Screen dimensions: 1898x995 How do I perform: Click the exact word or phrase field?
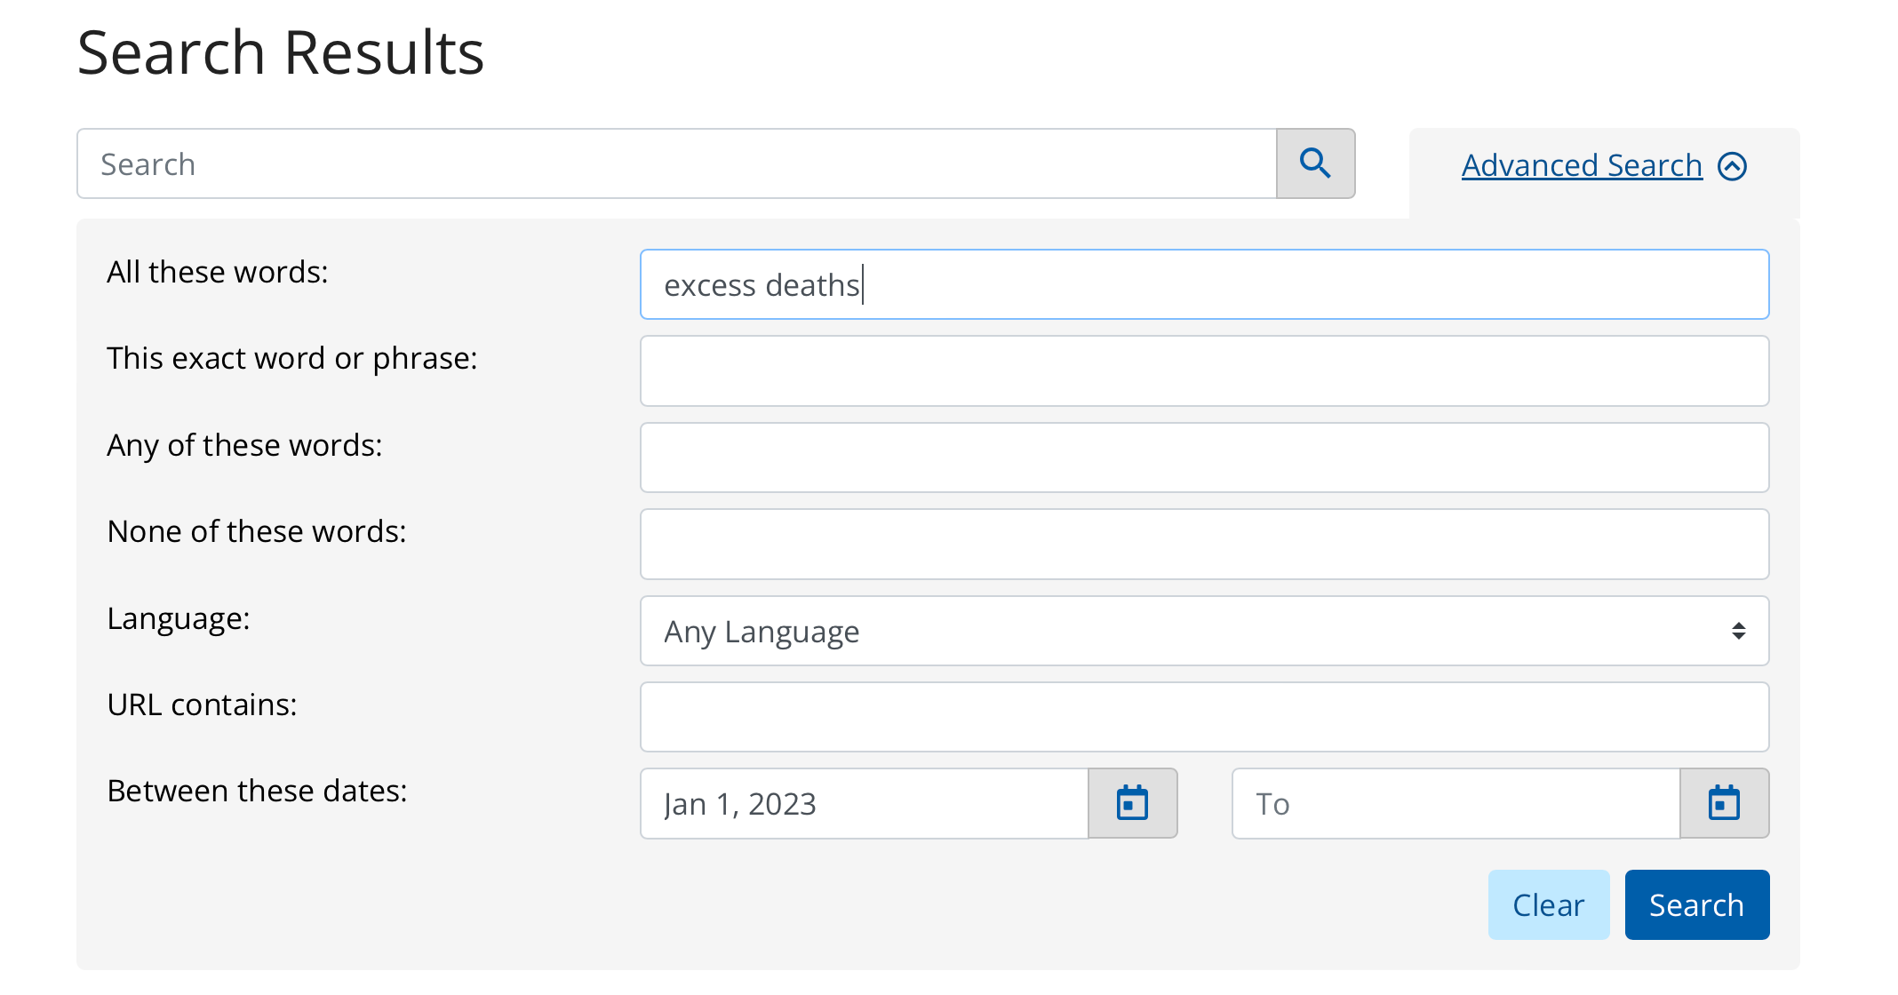[1204, 370]
